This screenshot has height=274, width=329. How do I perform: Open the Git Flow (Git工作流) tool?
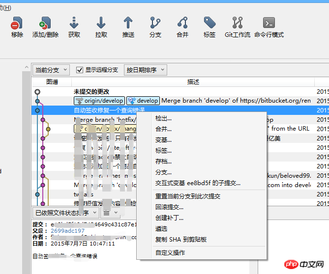pos(238,27)
